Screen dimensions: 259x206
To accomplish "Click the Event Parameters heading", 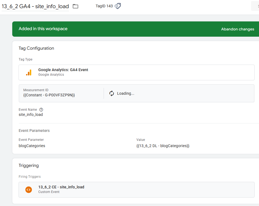I will (x=34, y=131).
